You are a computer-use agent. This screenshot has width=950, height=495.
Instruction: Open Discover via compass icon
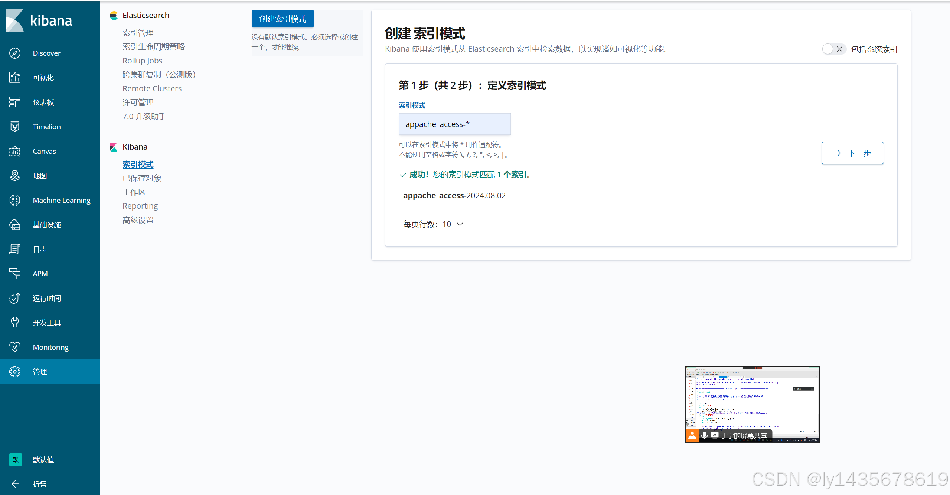click(x=15, y=53)
